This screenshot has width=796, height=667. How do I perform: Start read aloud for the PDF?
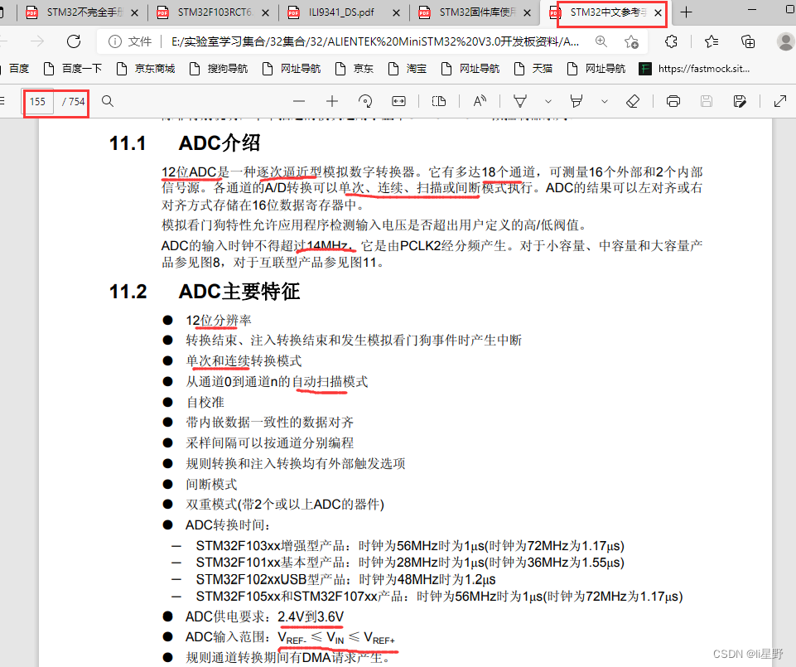[480, 102]
